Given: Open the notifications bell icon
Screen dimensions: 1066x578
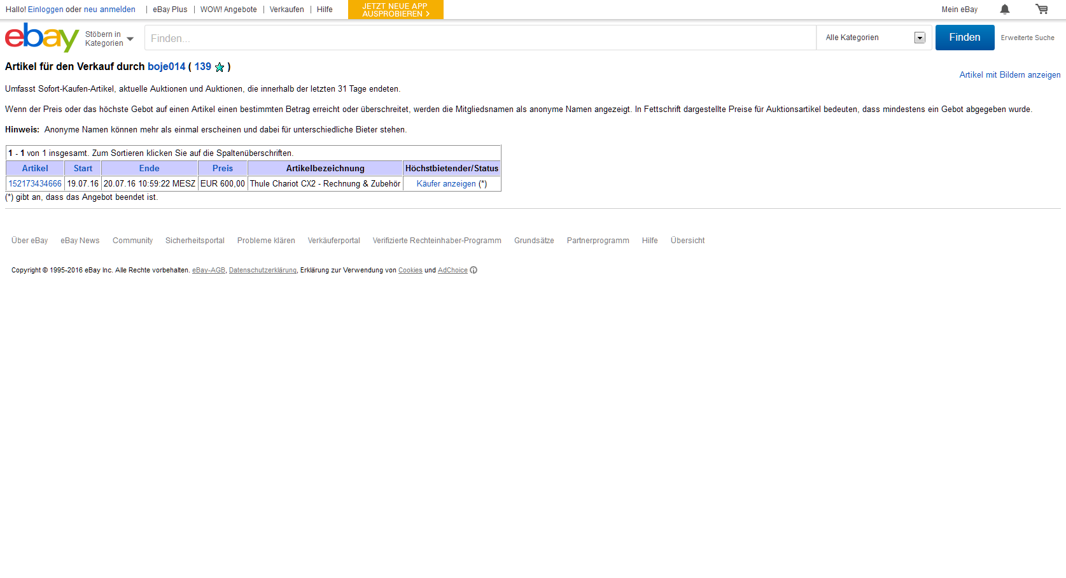Looking at the screenshot, I should (1004, 10).
